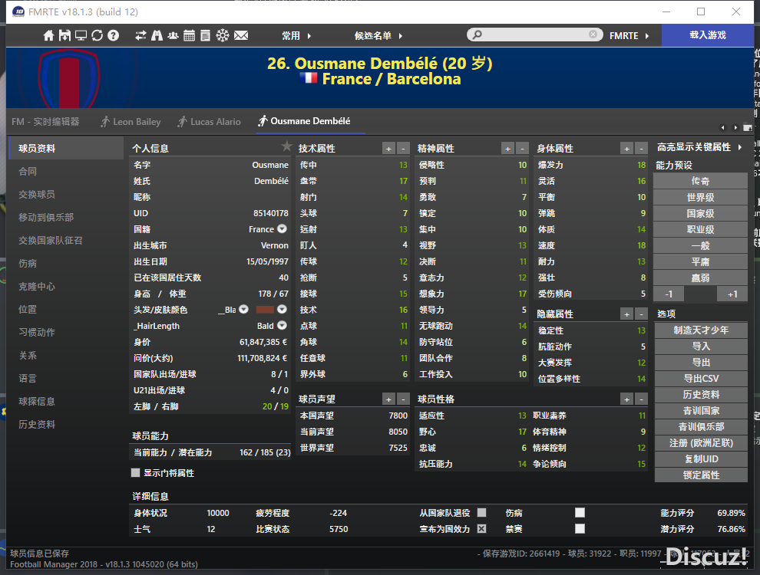
Task: Click the monitor icon in the toolbar
Action: pyautogui.click(x=81, y=35)
